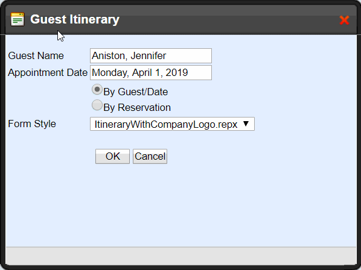Click the Form Style dropdown arrow
The height and width of the screenshot is (270, 361).
coord(246,124)
